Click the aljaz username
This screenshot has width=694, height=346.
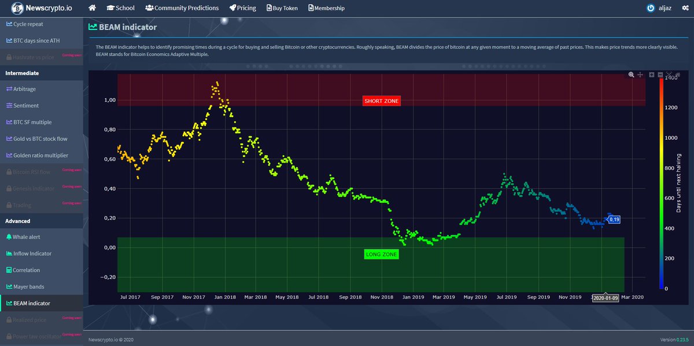pyautogui.click(x=666, y=8)
